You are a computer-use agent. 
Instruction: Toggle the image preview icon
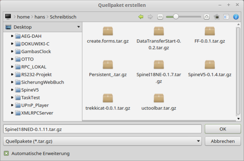(x=216, y=17)
